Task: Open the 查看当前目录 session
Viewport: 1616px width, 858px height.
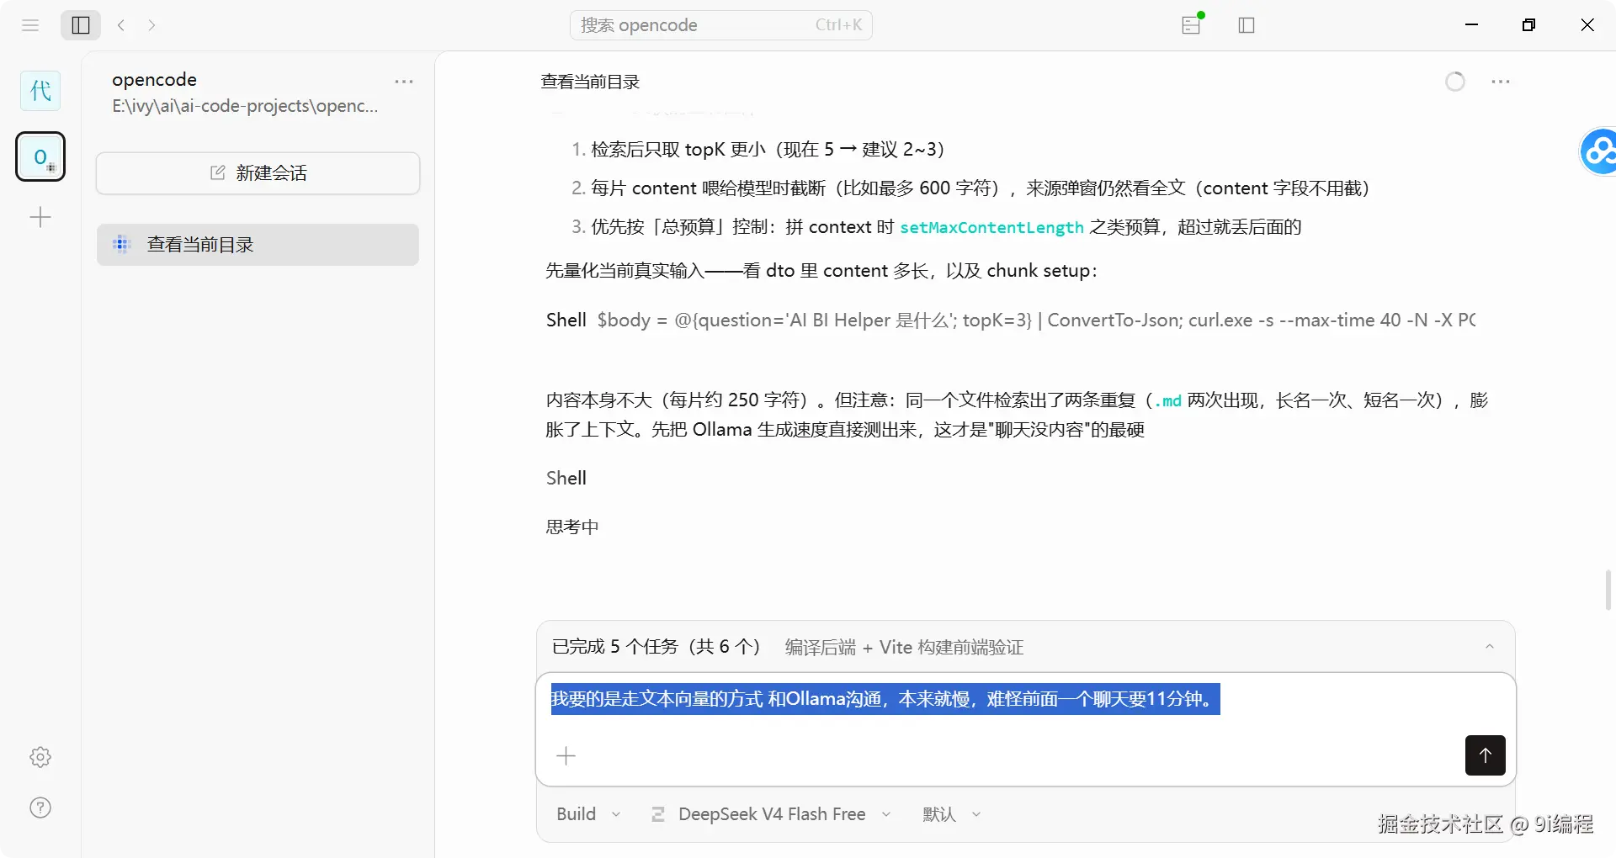Action: pyautogui.click(x=258, y=245)
